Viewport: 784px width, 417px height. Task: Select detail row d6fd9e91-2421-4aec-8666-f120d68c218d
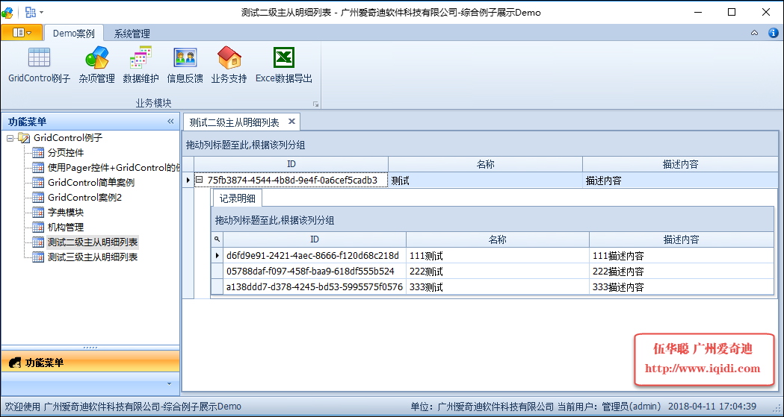[315, 256]
